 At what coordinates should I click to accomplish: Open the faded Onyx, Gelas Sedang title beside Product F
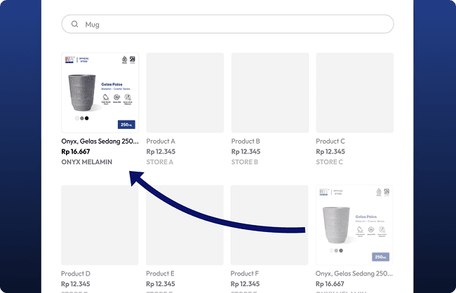pyautogui.click(x=354, y=273)
